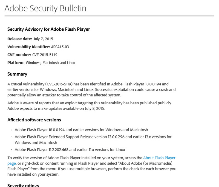219x187 pixels.
Task: Click the Flash Player 11.2.202.468 Linux bullet
Action: pos(70,150)
